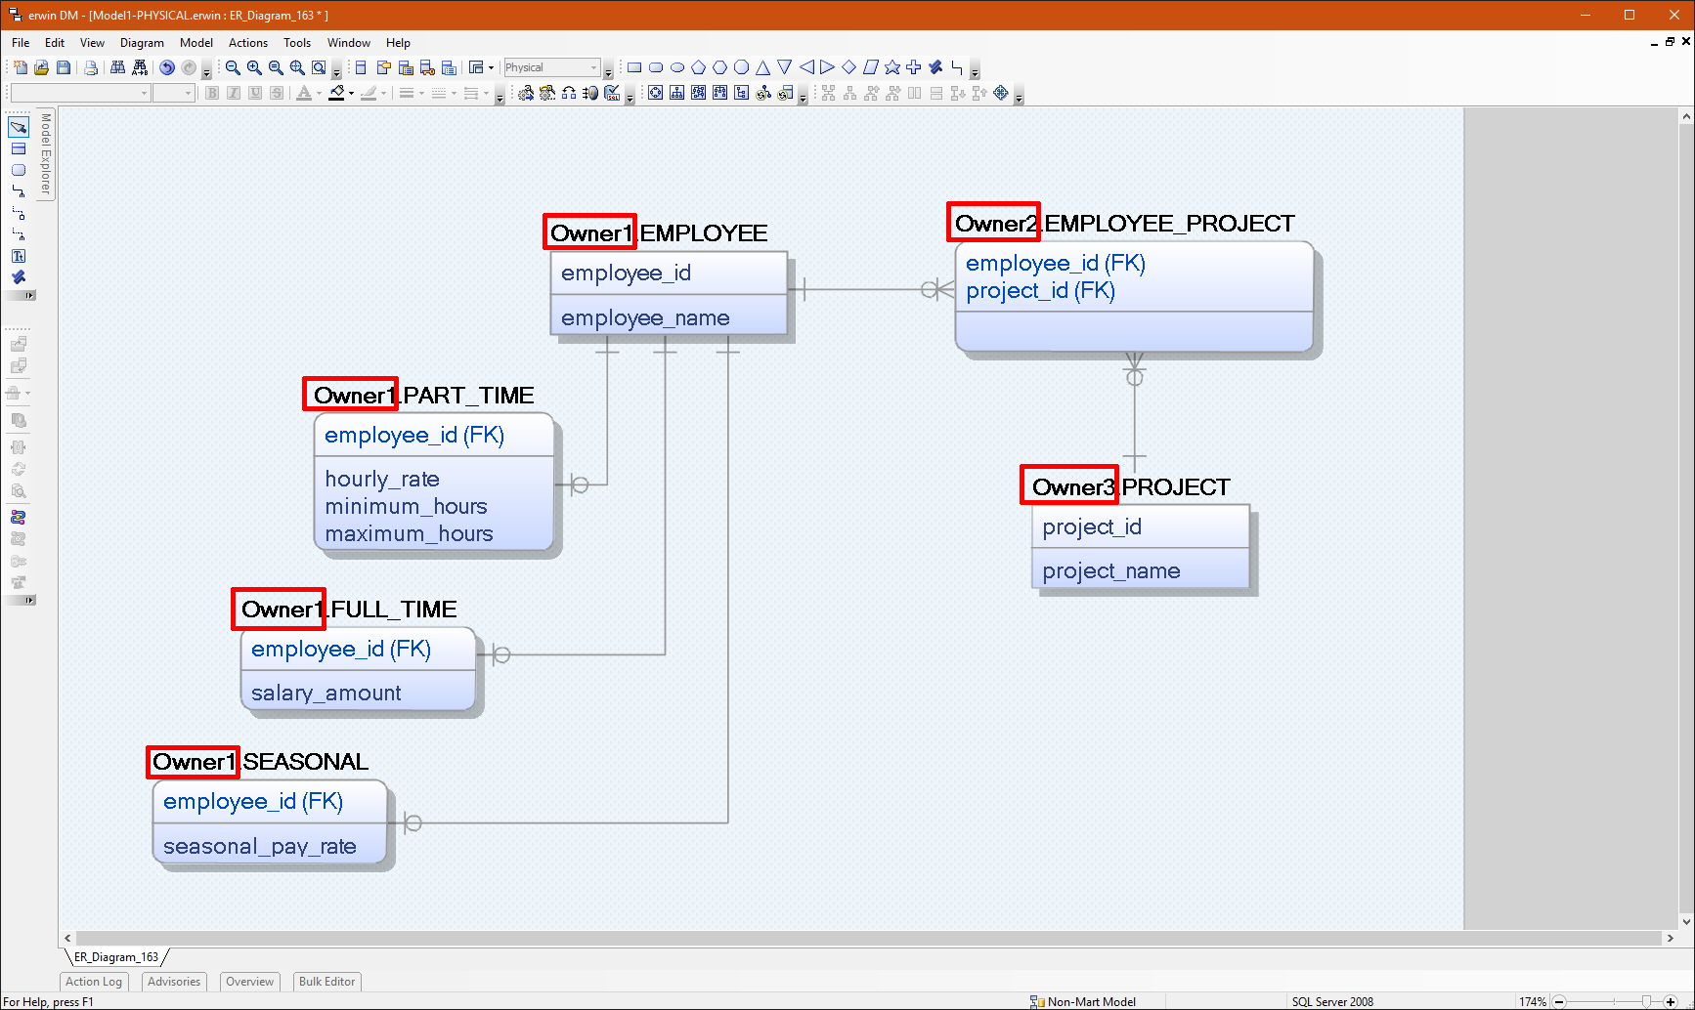This screenshot has width=1695, height=1010.
Task: Click the hierarchical layout icon
Action: (677, 93)
